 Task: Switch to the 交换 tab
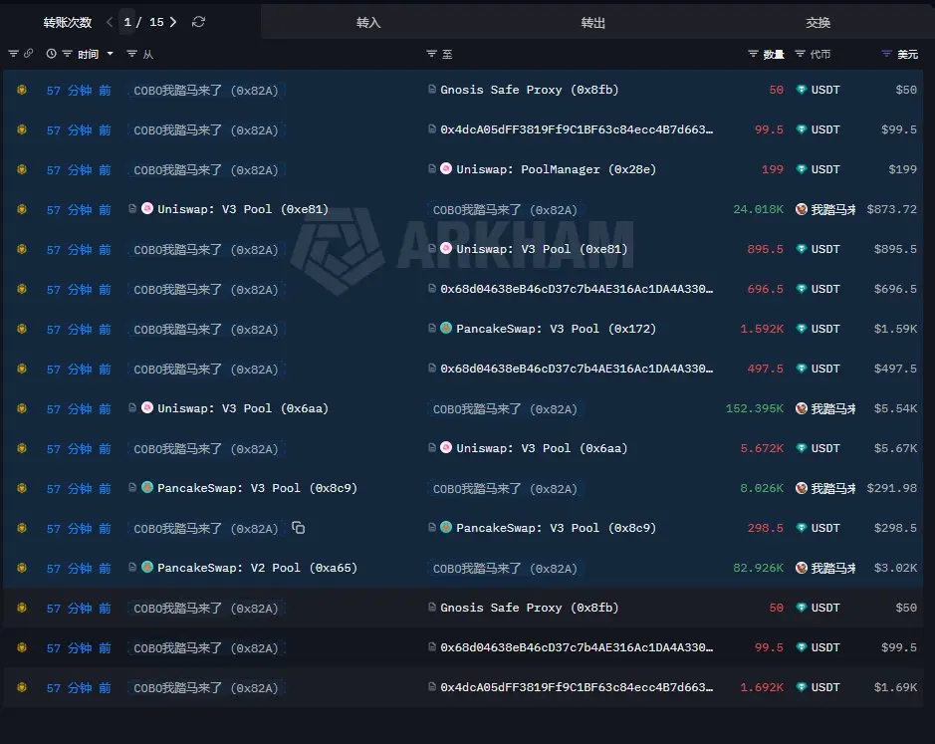pyautogui.click(x=818, y=22)
